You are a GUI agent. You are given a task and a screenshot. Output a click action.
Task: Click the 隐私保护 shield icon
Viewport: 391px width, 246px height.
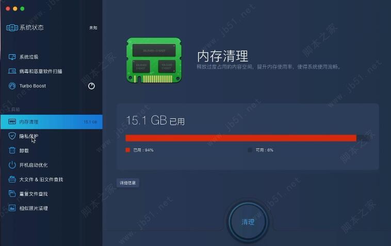pos(12,136)
